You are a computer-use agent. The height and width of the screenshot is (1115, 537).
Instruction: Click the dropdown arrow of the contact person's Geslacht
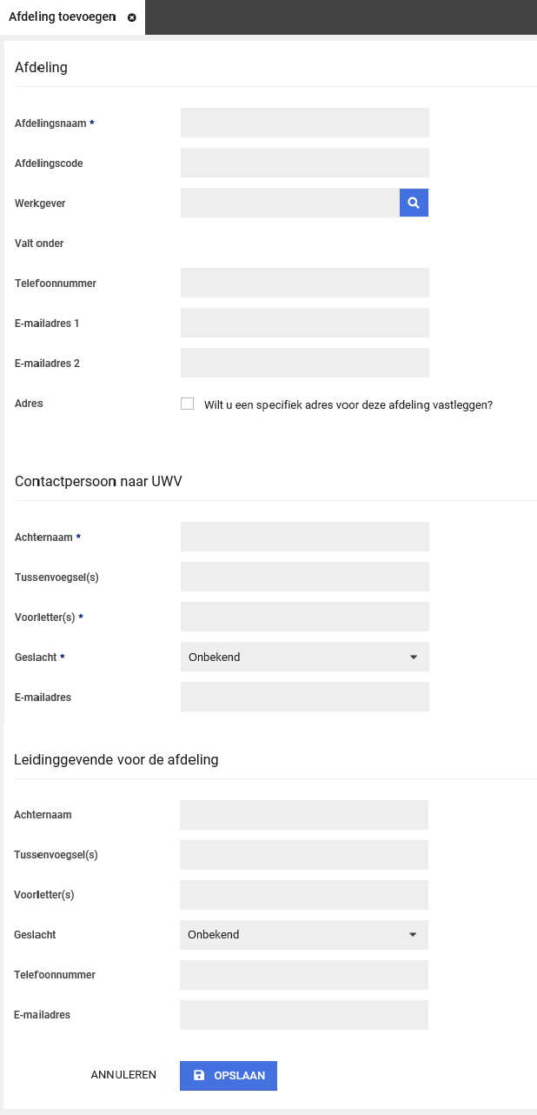[x=414, y=657]
